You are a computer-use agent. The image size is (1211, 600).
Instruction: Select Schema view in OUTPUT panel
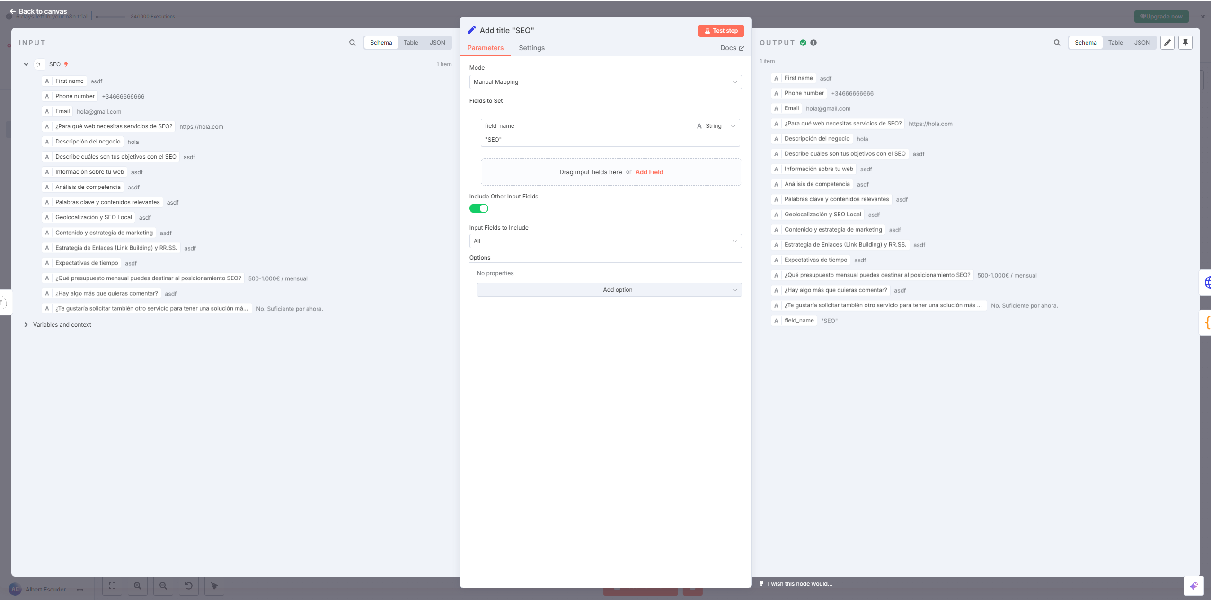coord(1086,43)
